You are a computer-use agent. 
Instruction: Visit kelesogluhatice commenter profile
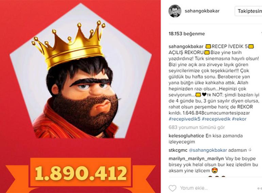pyautogui.click(x=186, y=136)
